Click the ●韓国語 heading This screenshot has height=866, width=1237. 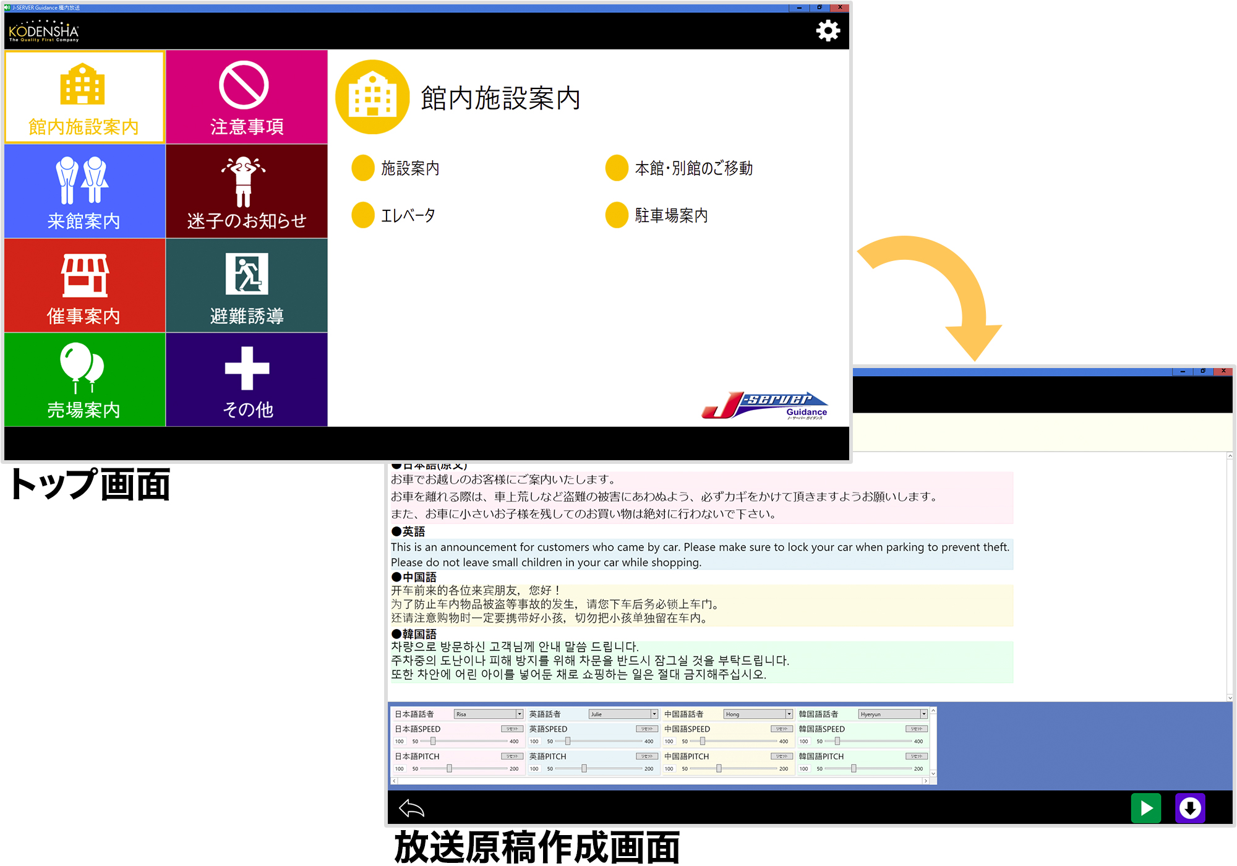tap(414, 634)
